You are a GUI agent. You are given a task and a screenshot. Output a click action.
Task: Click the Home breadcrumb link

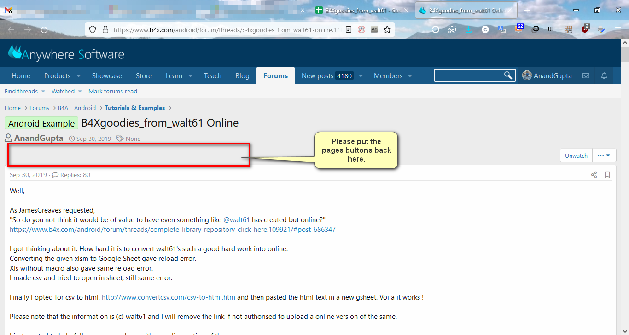[12, 108]
